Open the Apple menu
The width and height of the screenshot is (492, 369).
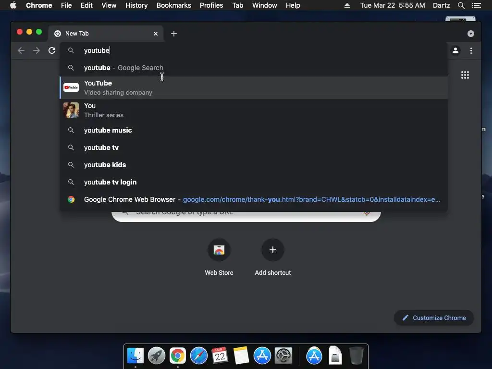point(13,5)
